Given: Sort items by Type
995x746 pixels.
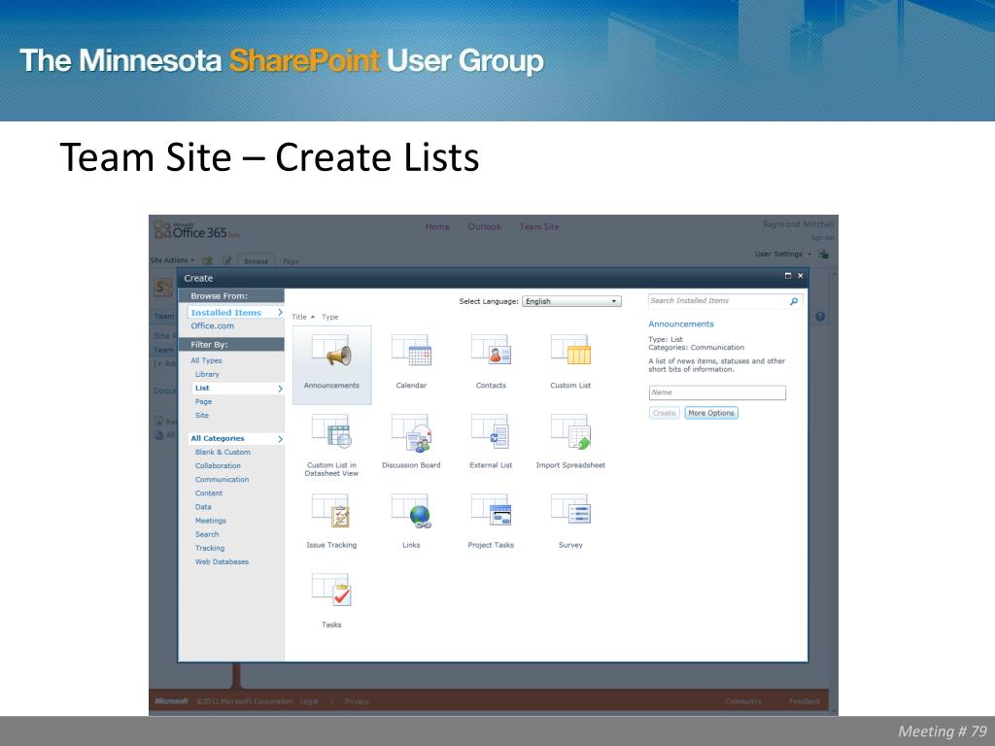Looking at the screenshot, I should pos(330,317).
